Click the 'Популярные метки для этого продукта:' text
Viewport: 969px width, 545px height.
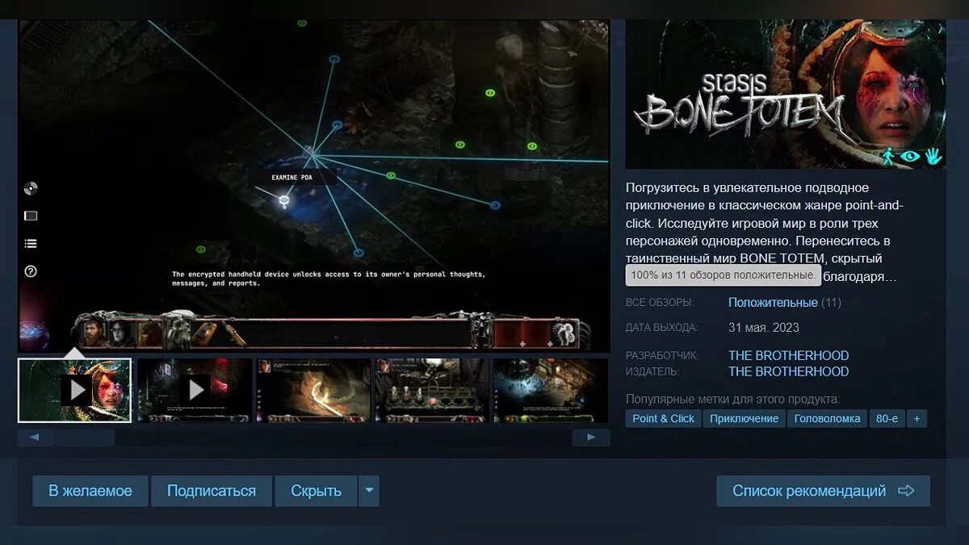click(x=732, y=399)
